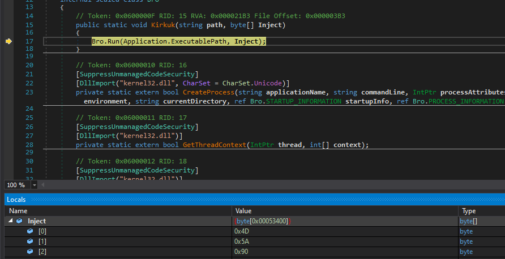
Task: Click the value 0x4D
Action: [x=242, y=231]
